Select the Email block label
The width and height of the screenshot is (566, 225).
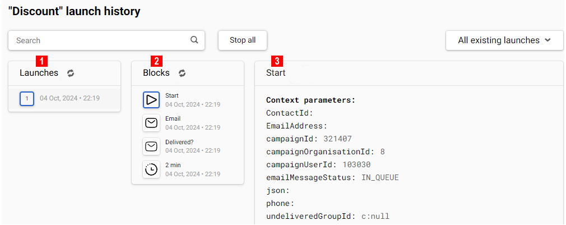click(x=173, y=118)
